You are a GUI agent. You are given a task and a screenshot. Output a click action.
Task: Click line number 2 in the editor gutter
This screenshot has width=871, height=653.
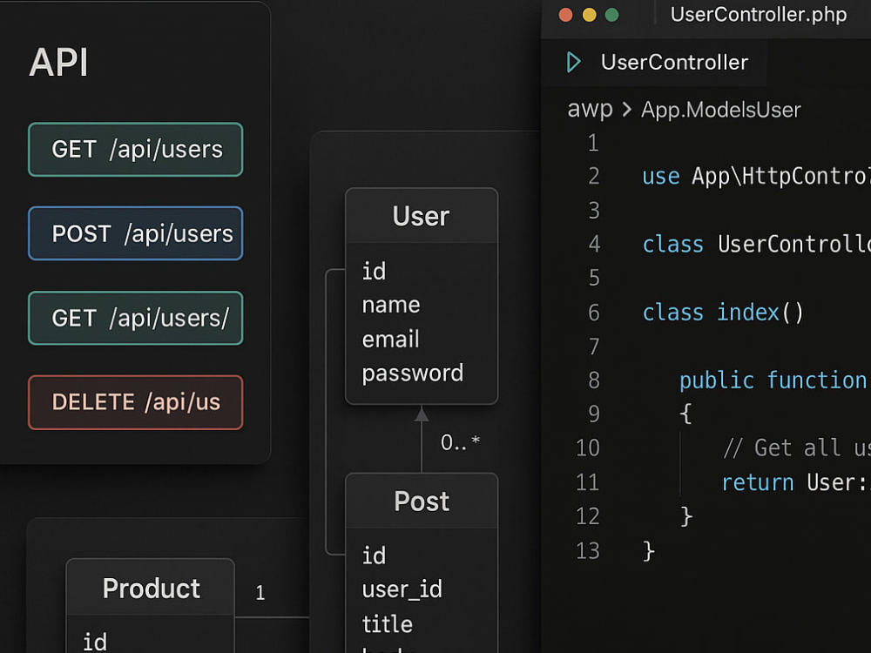(594, 176)
